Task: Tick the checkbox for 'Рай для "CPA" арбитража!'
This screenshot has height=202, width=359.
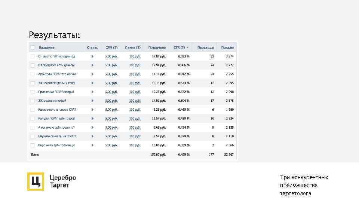Action: pos(33,119)
